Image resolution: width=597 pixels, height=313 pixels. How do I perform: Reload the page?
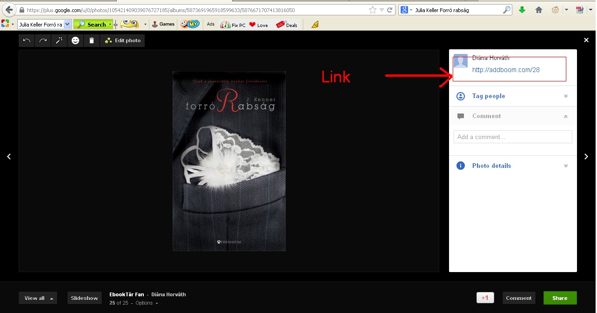pyautogui.click(x=389, y=10)
